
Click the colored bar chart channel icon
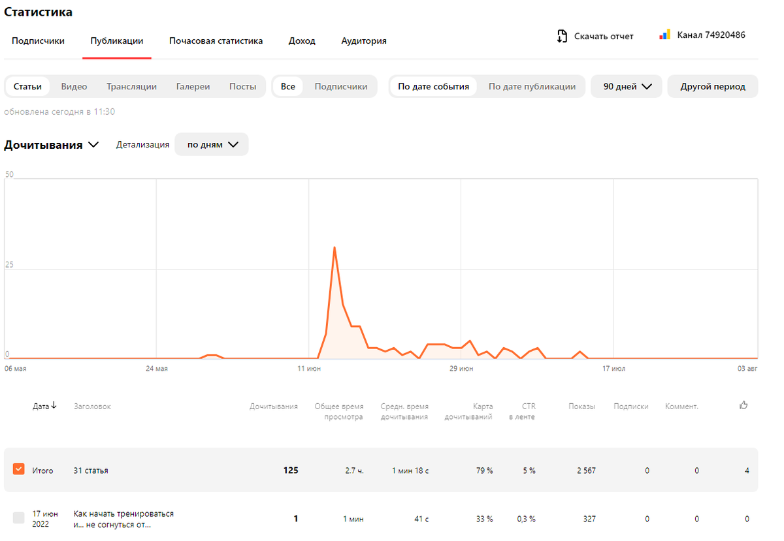point(665,35)
